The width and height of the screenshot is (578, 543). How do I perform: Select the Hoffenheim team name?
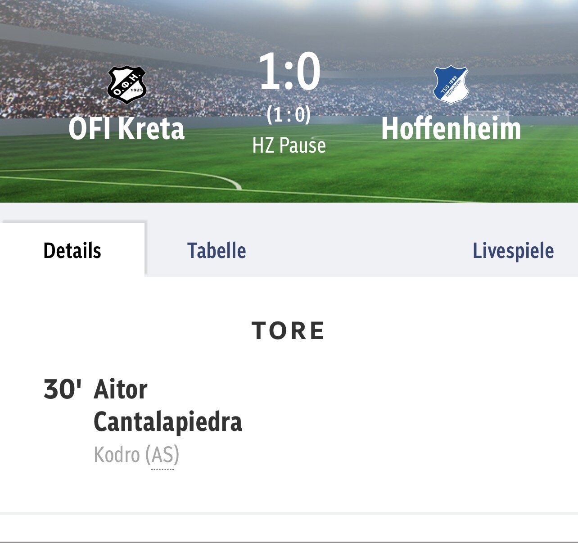pyautogui.click(x=451, y=128)
